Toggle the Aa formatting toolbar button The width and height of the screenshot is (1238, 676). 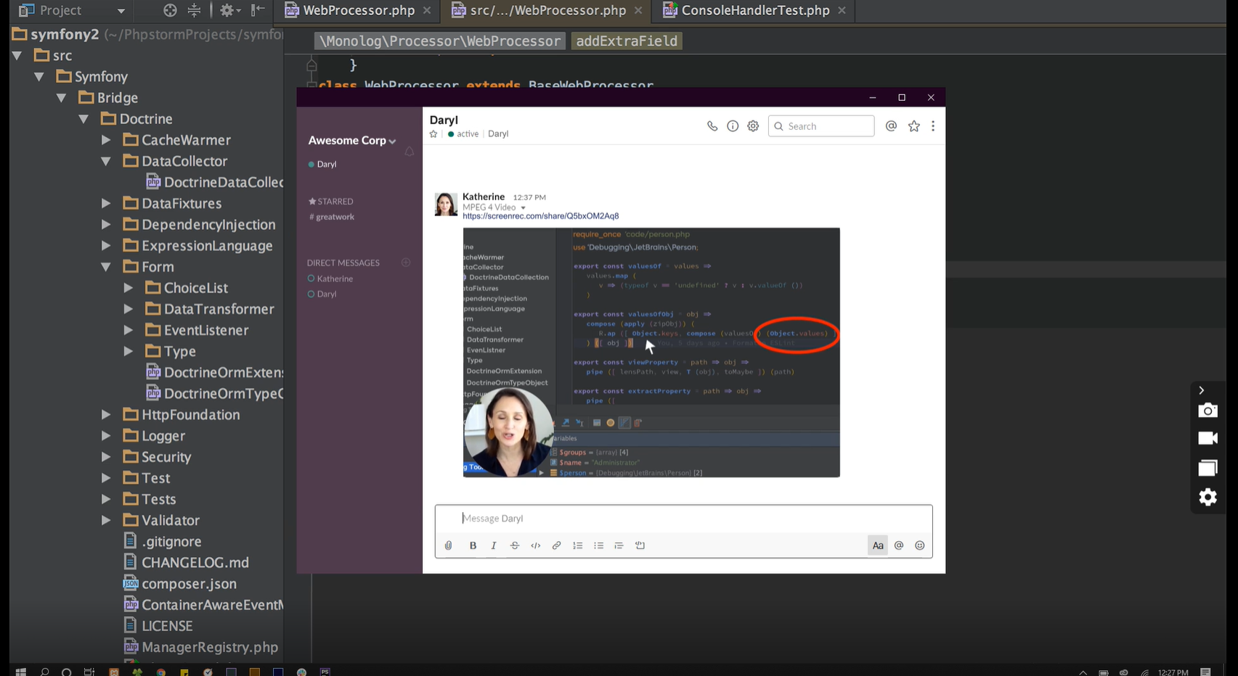point(877,545)
